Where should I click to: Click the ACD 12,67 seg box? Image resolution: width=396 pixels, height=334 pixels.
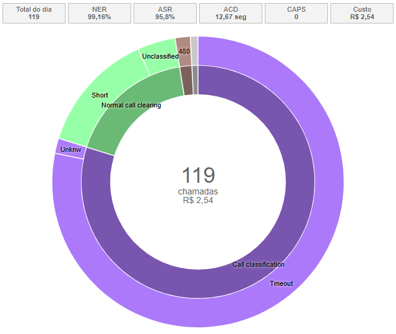click(x=231, y=13)
